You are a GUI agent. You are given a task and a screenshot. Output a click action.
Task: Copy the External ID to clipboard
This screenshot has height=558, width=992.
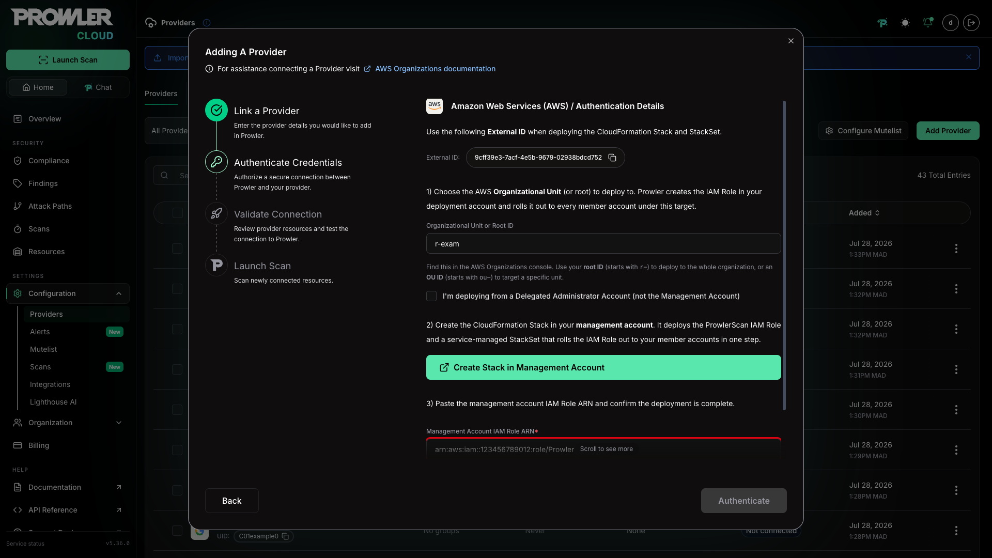coord(612,158)
